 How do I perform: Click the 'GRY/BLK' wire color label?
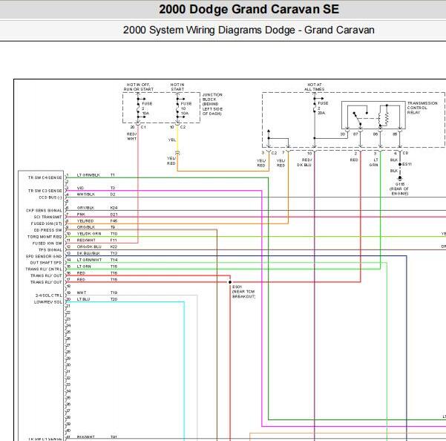[85, 208]
